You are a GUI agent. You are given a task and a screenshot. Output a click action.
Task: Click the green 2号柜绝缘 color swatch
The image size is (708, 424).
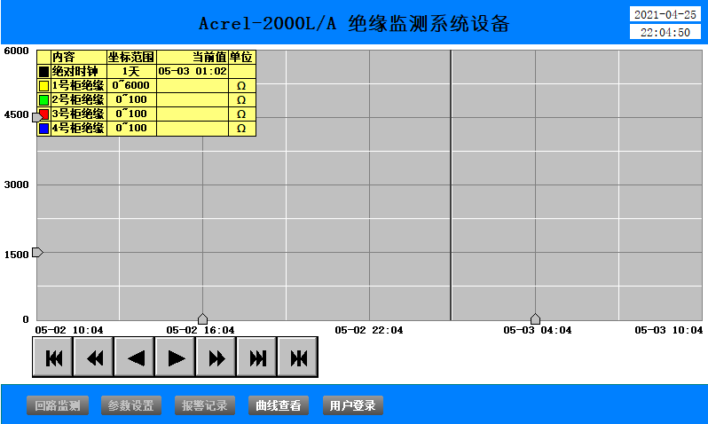[43, 100]
